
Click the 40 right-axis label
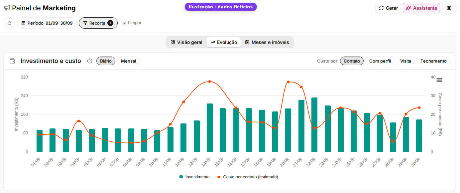coord(433,77)
